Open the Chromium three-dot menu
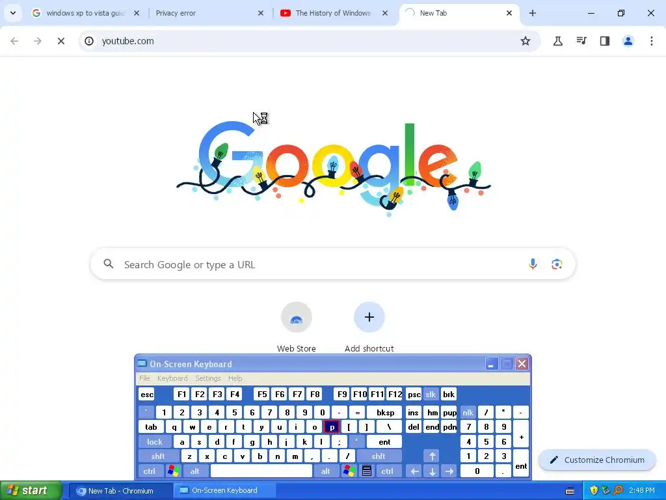Screen dimensions: 666x500 coord(652,41)
